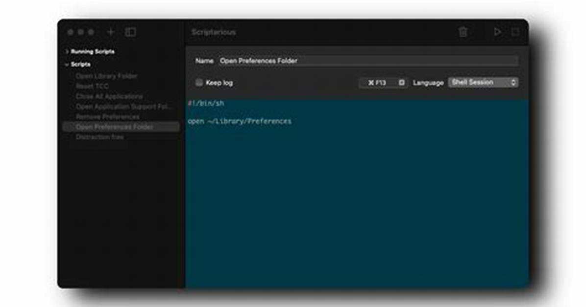
Task: Clear the F13 shortcut using the x icon
Action: (401, 83)
